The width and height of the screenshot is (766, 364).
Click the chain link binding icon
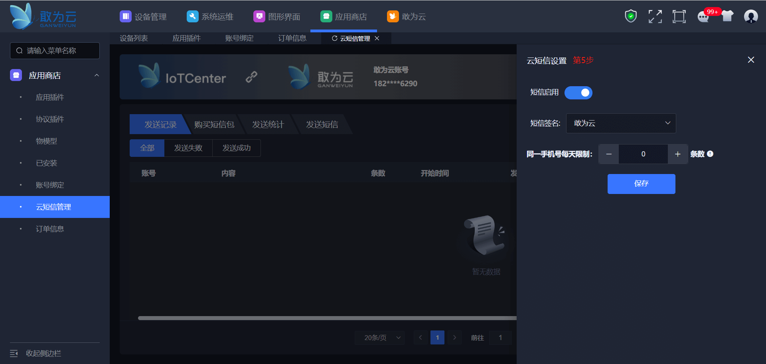(251, 77)
